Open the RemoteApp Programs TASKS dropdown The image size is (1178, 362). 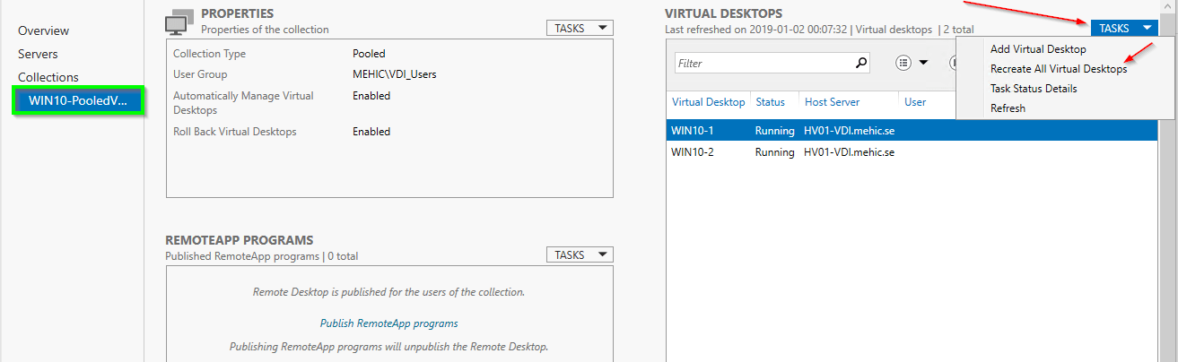(579, 254)
